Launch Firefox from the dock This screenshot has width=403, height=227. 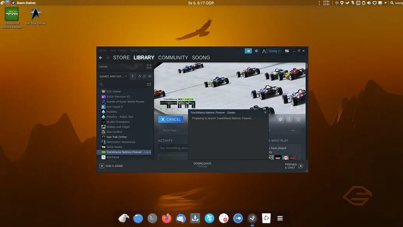(167, 218)
